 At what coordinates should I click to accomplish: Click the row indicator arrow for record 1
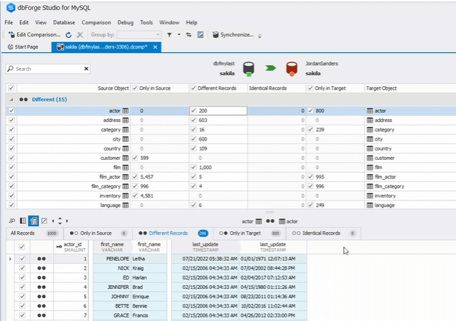click(x=10, y=259)
